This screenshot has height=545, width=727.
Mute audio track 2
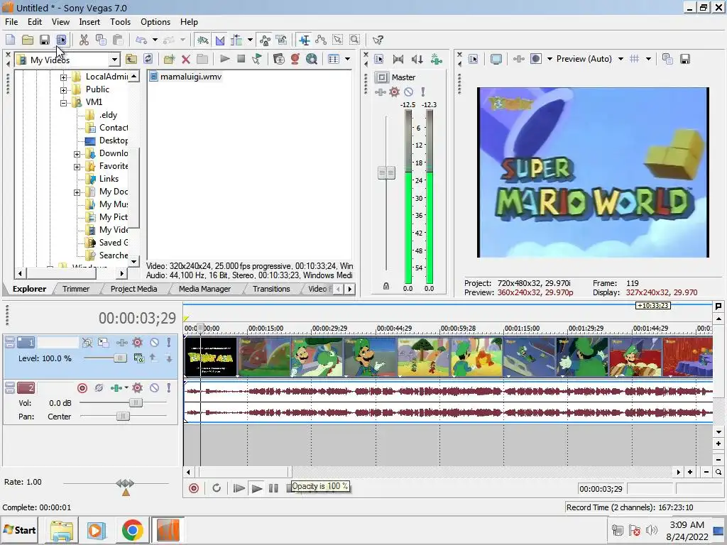tap(154, 387)
